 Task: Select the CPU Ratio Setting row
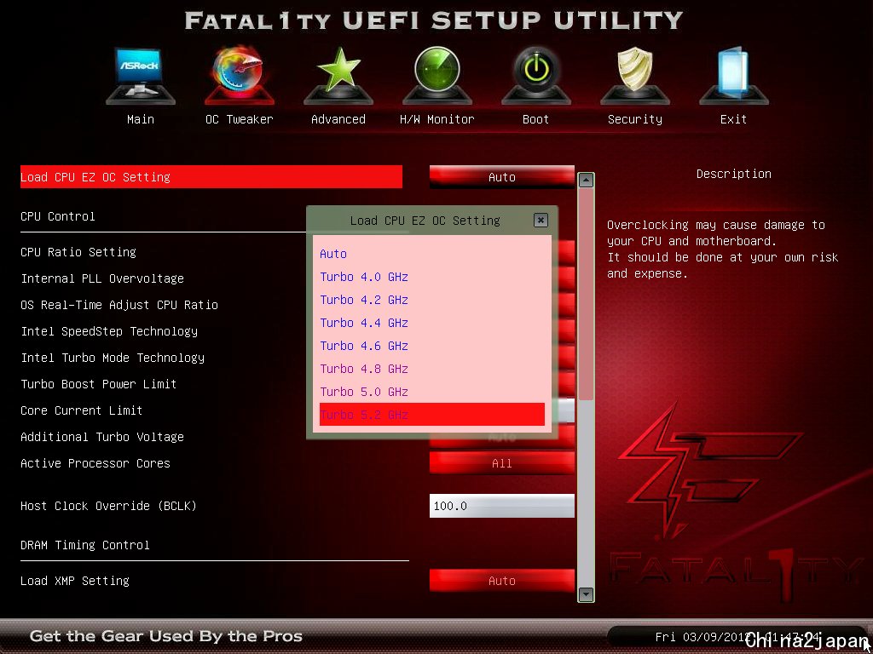78,252
